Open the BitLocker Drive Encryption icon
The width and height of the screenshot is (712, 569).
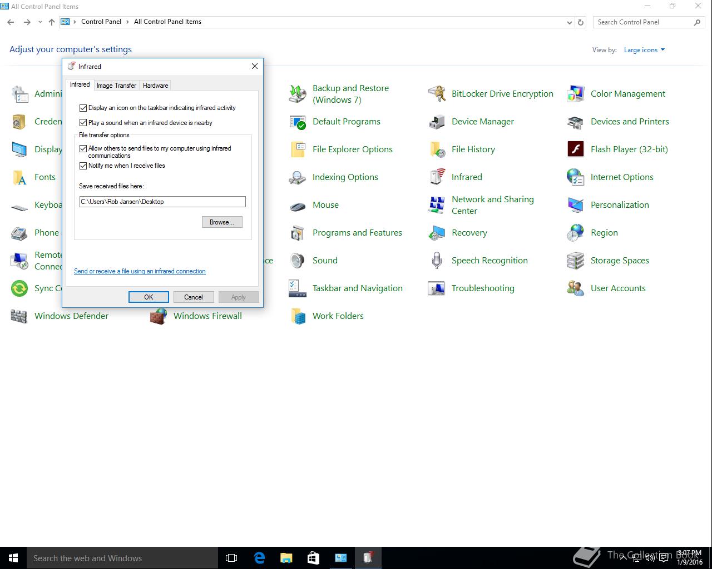[x=437, y=94]
